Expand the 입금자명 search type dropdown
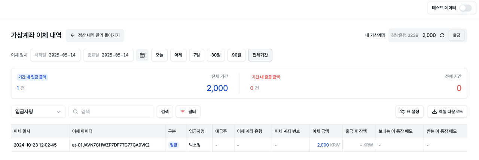479x160 pixels. (38, 112)
